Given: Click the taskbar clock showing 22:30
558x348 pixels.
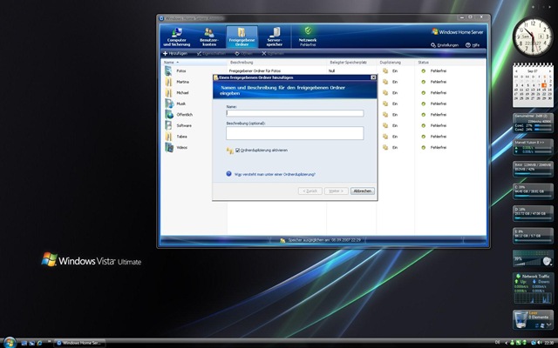Looking at the screenshot, I should (548, 343).
